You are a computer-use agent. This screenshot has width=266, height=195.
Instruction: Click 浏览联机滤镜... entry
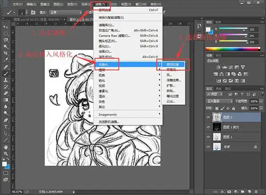[x=128, y=122]
